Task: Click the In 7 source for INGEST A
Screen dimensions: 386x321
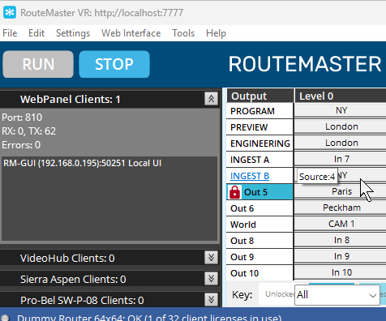Action: pos(340,159)
